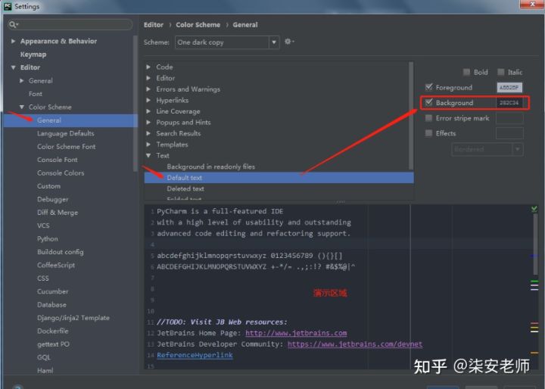This screenshot has height=389, width=545.
Task: Enable the Effects checkbox
Action: point(429,133)
